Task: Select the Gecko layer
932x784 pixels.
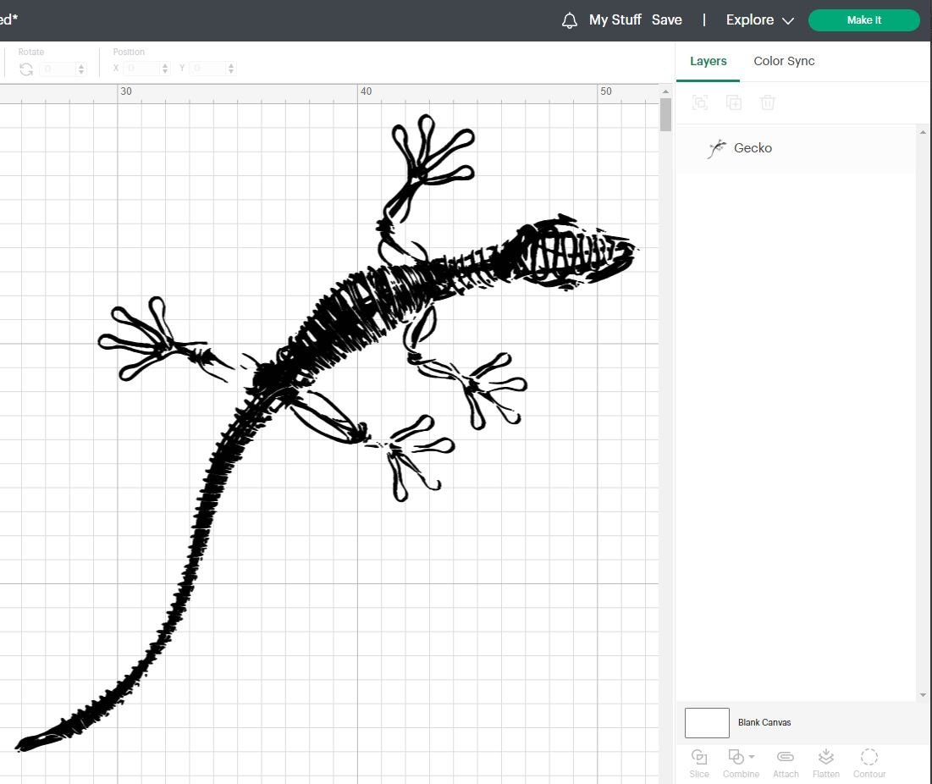Action: [x=752, y=147]
